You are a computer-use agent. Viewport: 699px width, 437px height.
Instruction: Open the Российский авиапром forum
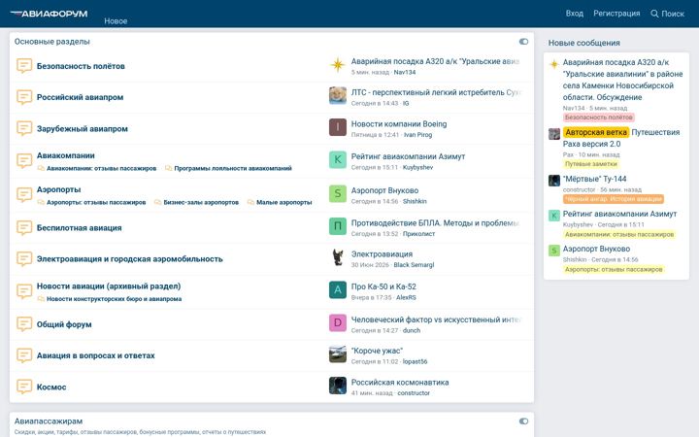[80, 97]
